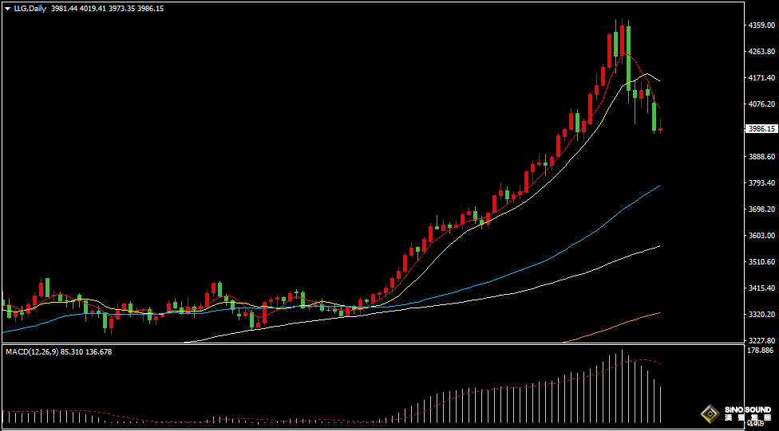Click the red dashed MACD signal line

click(x=639, y=360)
